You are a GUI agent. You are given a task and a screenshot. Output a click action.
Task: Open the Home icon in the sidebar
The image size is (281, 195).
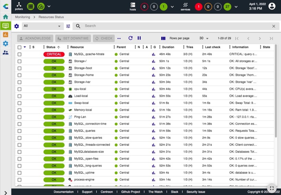point(5,17)
